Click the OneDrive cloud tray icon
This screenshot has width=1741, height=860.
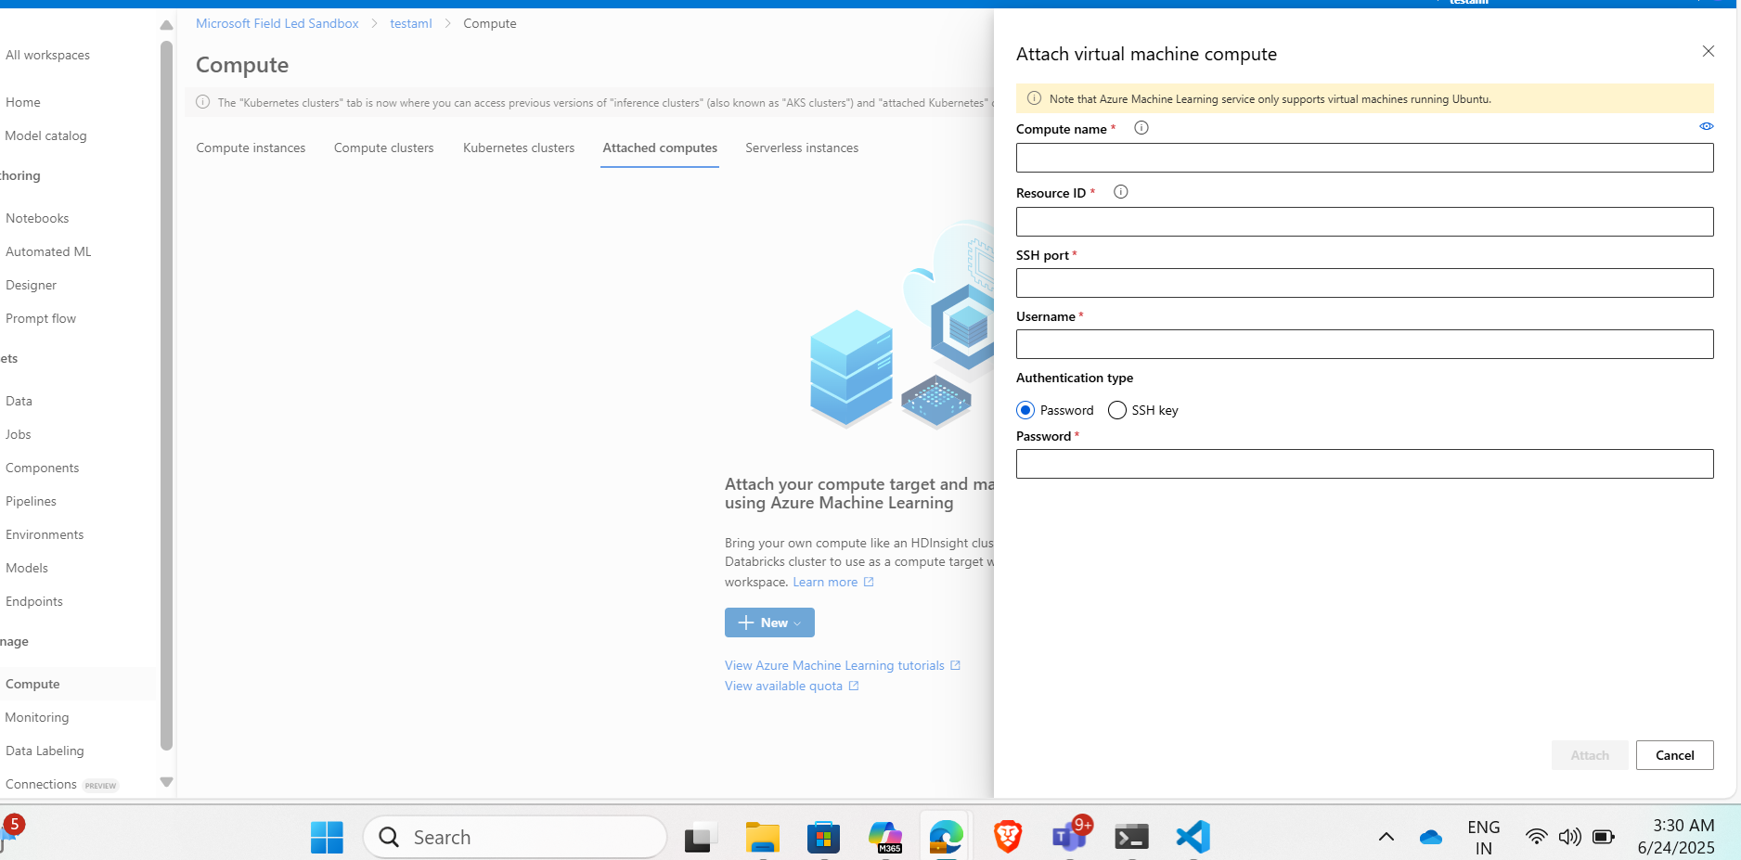(1430, 838)
